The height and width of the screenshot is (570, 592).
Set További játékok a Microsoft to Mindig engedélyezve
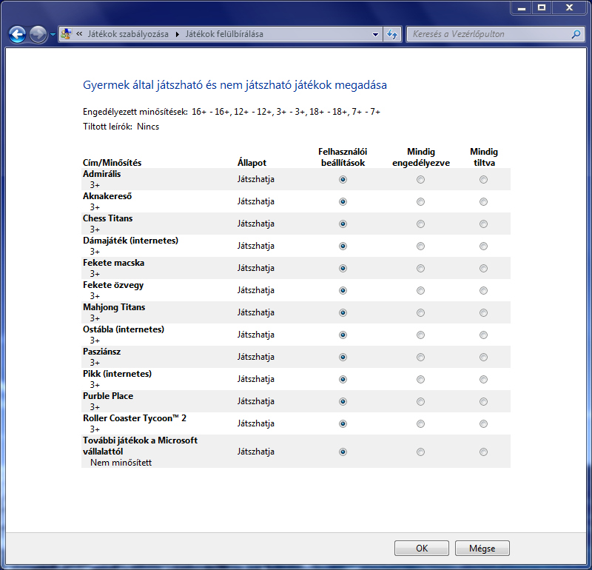(420, 452)
